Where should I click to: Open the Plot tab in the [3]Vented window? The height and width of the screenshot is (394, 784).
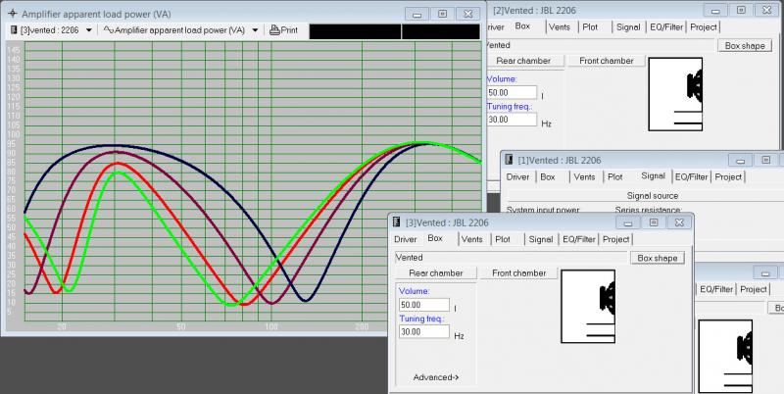503,239
